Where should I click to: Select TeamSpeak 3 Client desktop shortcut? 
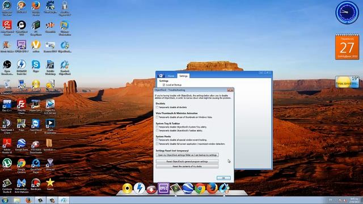click(7, 126)
